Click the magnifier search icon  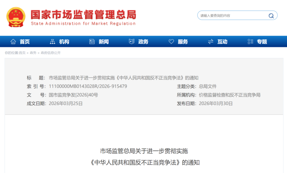271,16
